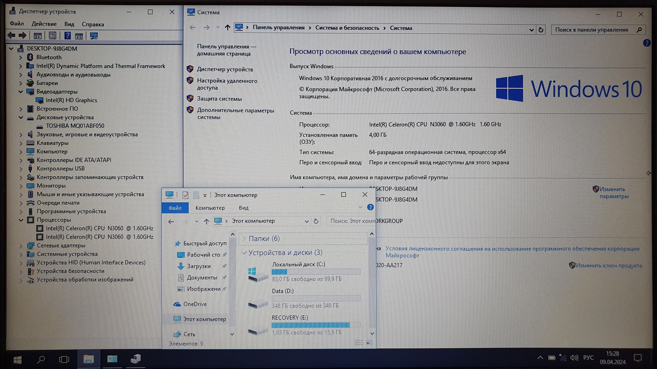Click the scan for hardware changes icon
The width and height of the screenshot is (657, 369).
tap(94, 36)
